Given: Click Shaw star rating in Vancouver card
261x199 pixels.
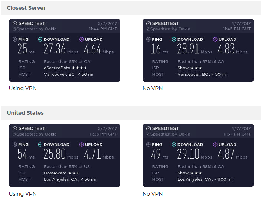Looking at the screenshot, I should click(196, 68).
